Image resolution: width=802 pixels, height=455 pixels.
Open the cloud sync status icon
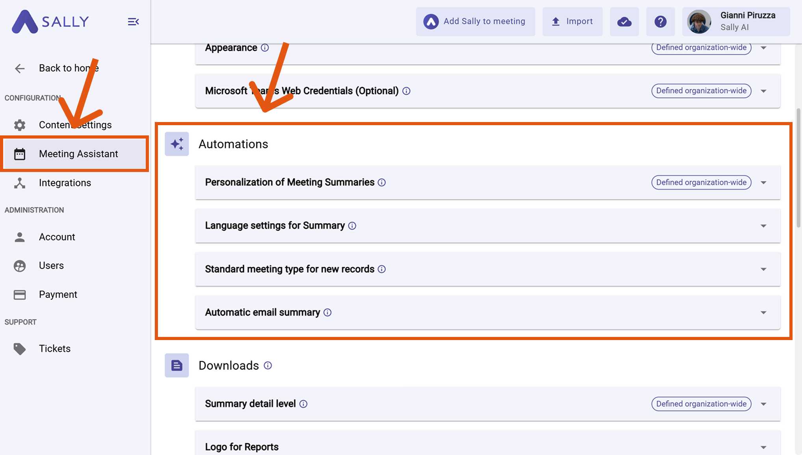click(624, 21)
